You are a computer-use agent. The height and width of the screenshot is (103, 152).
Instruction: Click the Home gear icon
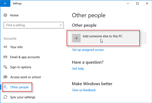point(5,15)
